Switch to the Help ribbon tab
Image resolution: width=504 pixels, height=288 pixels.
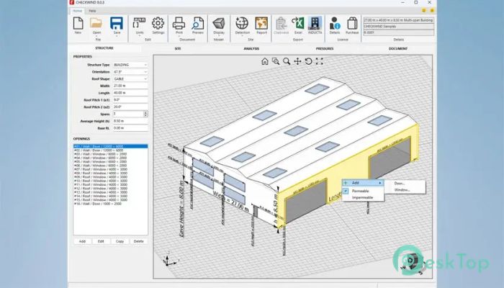click(92, 11)
